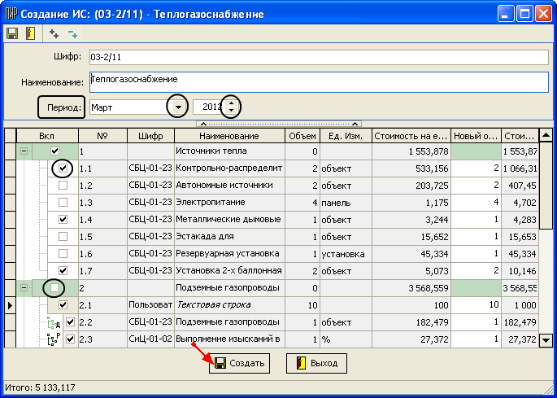The height and width of the screenshot is (398, 557).
Task: Check the box for group 2 Подземные газопроводы
Action: [54, 288]
